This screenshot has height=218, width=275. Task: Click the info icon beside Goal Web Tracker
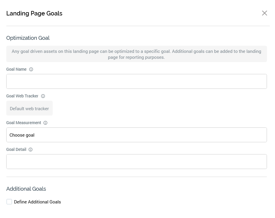[43, 96]
